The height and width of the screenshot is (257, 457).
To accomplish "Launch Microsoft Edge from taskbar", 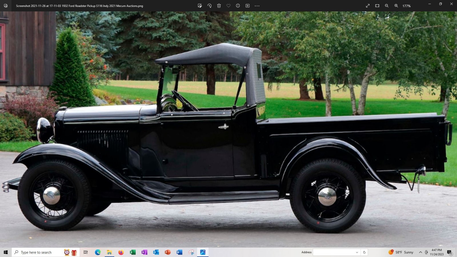I will tap(98, 252).
